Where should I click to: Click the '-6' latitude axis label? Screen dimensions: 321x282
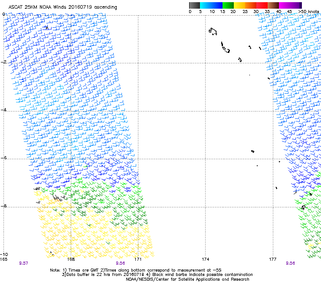coord(3,157)
